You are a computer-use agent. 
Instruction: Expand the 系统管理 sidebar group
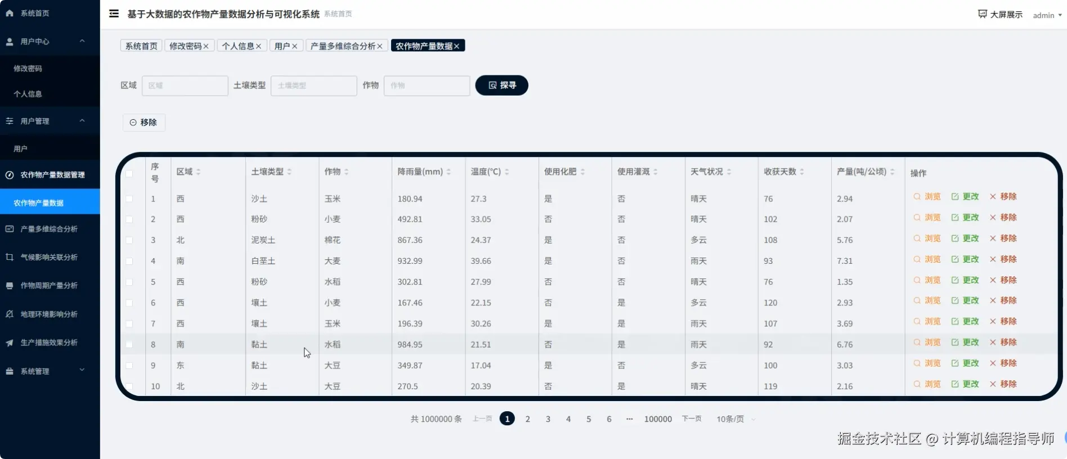click(x=50, y=371)
